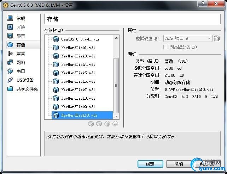This screenshot has height=174, width=227.
Task: Click the 帮助 help button
Action: click(x=208, y=164)
